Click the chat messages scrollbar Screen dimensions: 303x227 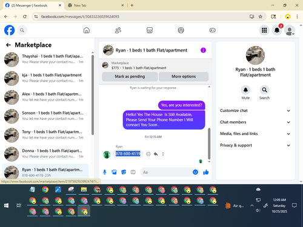click(x=209, y=143)
